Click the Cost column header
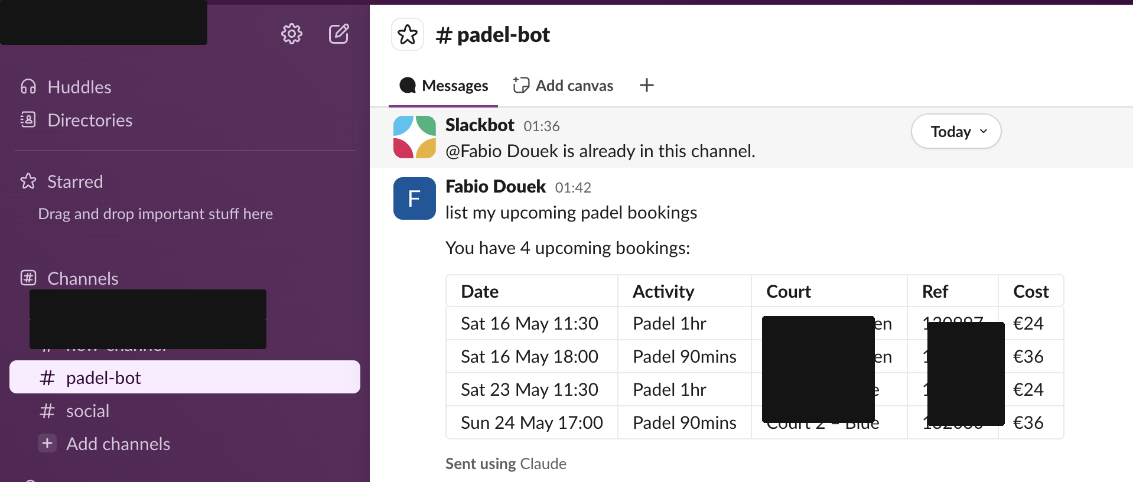1133x482 pixels. click(x=1031, y=291)
